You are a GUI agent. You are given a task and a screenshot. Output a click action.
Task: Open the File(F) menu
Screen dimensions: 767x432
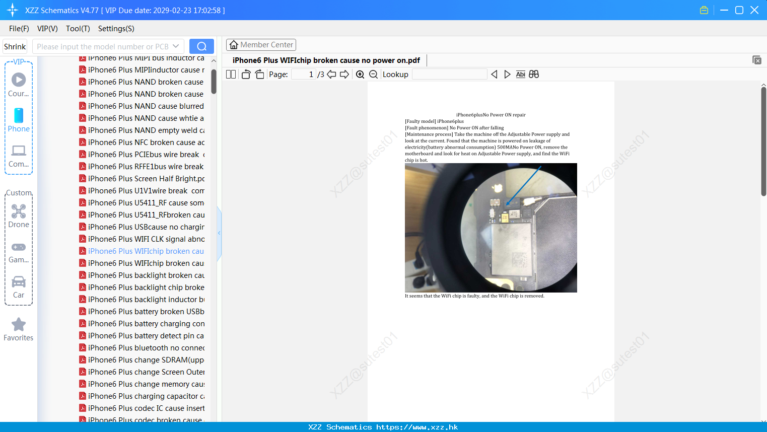tap(19, 29)
